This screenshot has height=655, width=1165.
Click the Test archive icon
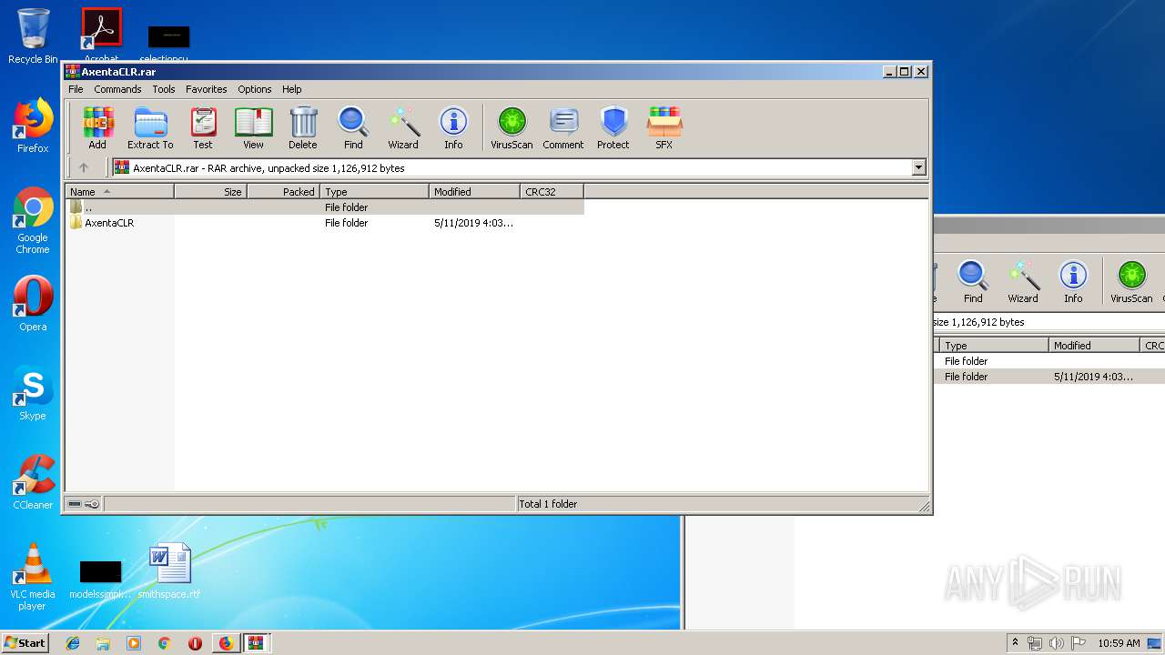click(x=203, y=128)
